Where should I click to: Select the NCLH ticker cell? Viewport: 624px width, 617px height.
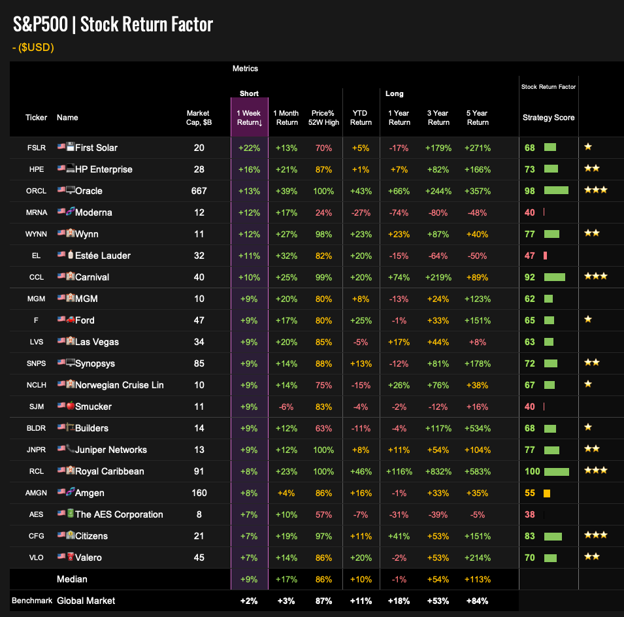(x=36, y=385)
